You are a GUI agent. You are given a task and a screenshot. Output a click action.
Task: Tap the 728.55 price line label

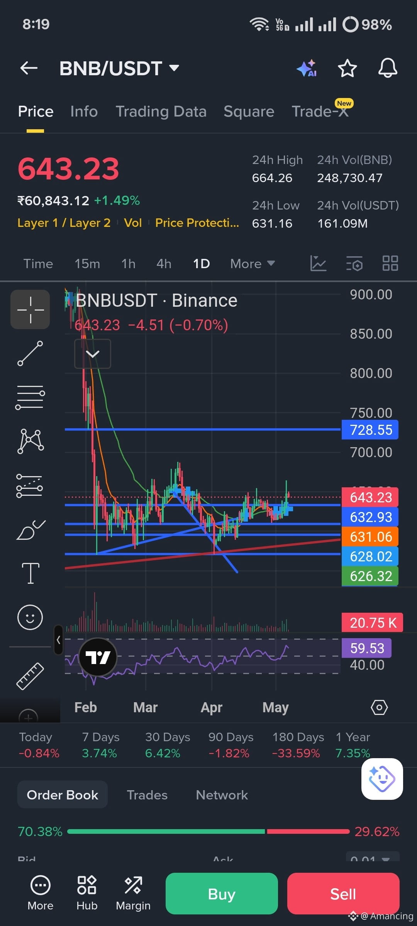click(370, 430)
